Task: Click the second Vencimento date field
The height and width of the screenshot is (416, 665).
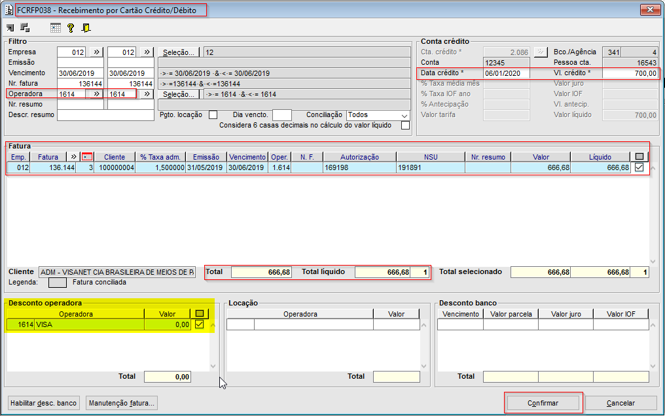Action: (x=131, y=73)
